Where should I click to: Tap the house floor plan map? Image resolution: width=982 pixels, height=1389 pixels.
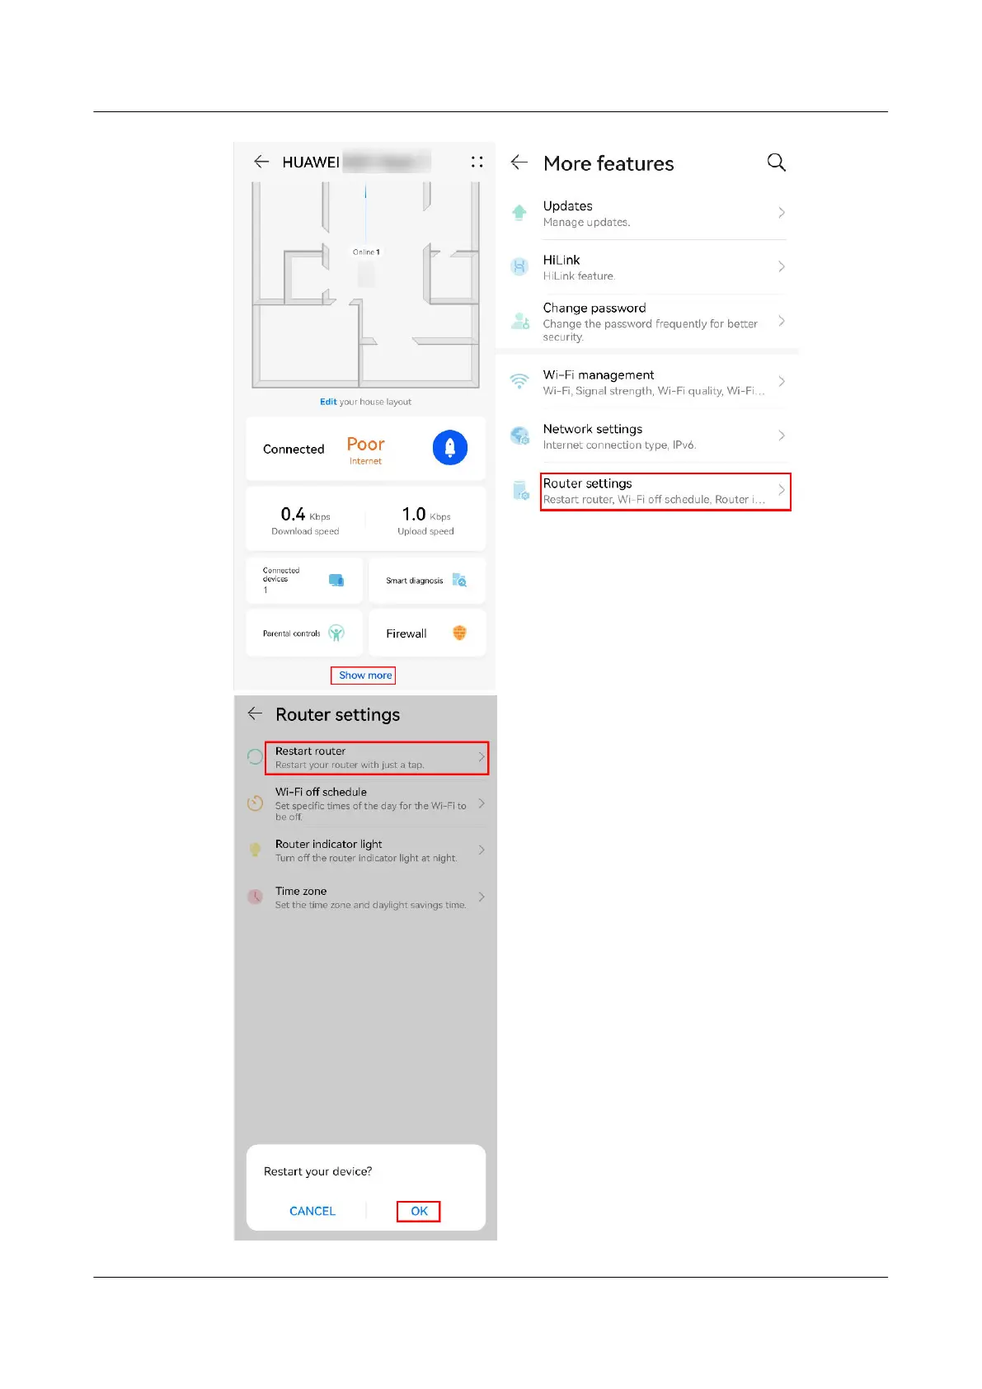click(x=365, y=285)
